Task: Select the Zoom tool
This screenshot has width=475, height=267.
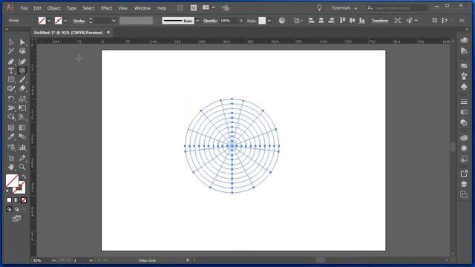Action: click(22, 167)
